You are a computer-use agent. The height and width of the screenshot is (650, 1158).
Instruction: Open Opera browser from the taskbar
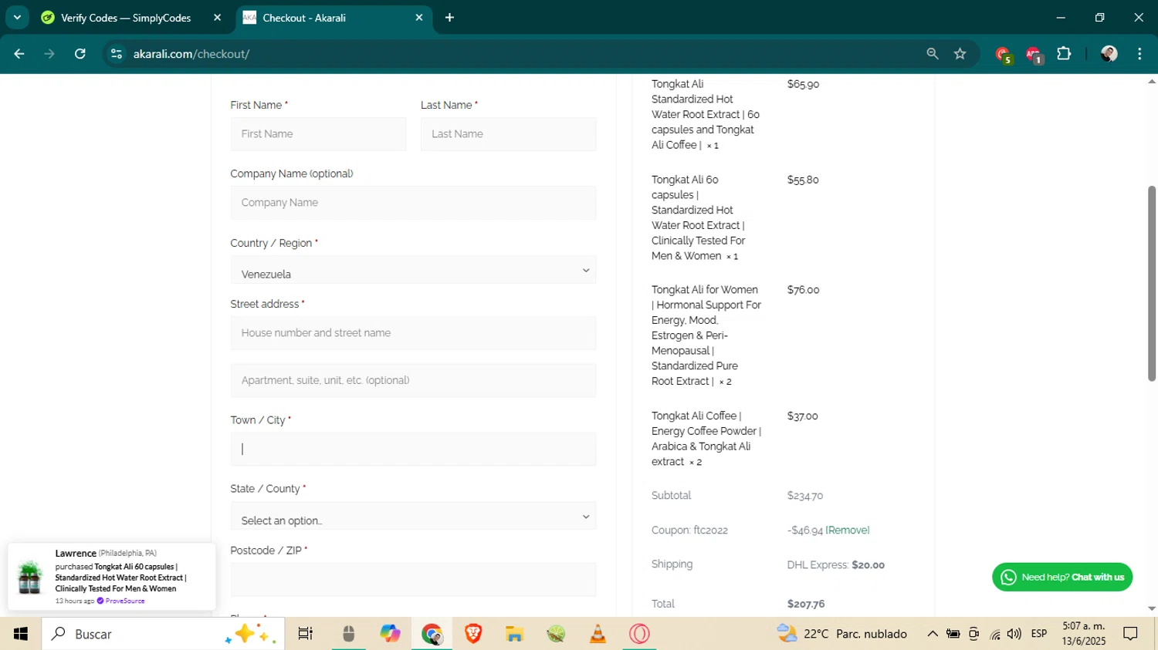point(639,634)
